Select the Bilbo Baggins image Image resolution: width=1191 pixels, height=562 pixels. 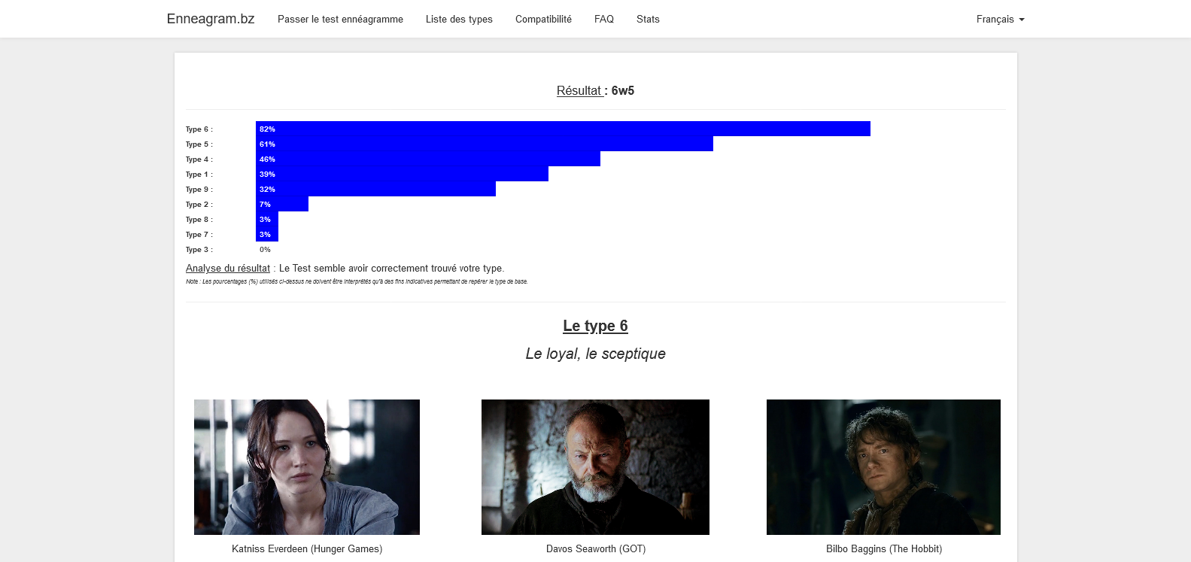point(883,467)
